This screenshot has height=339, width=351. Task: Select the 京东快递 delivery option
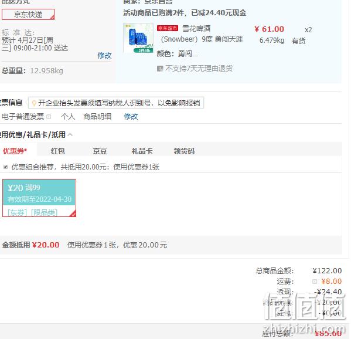coord(28,15)
